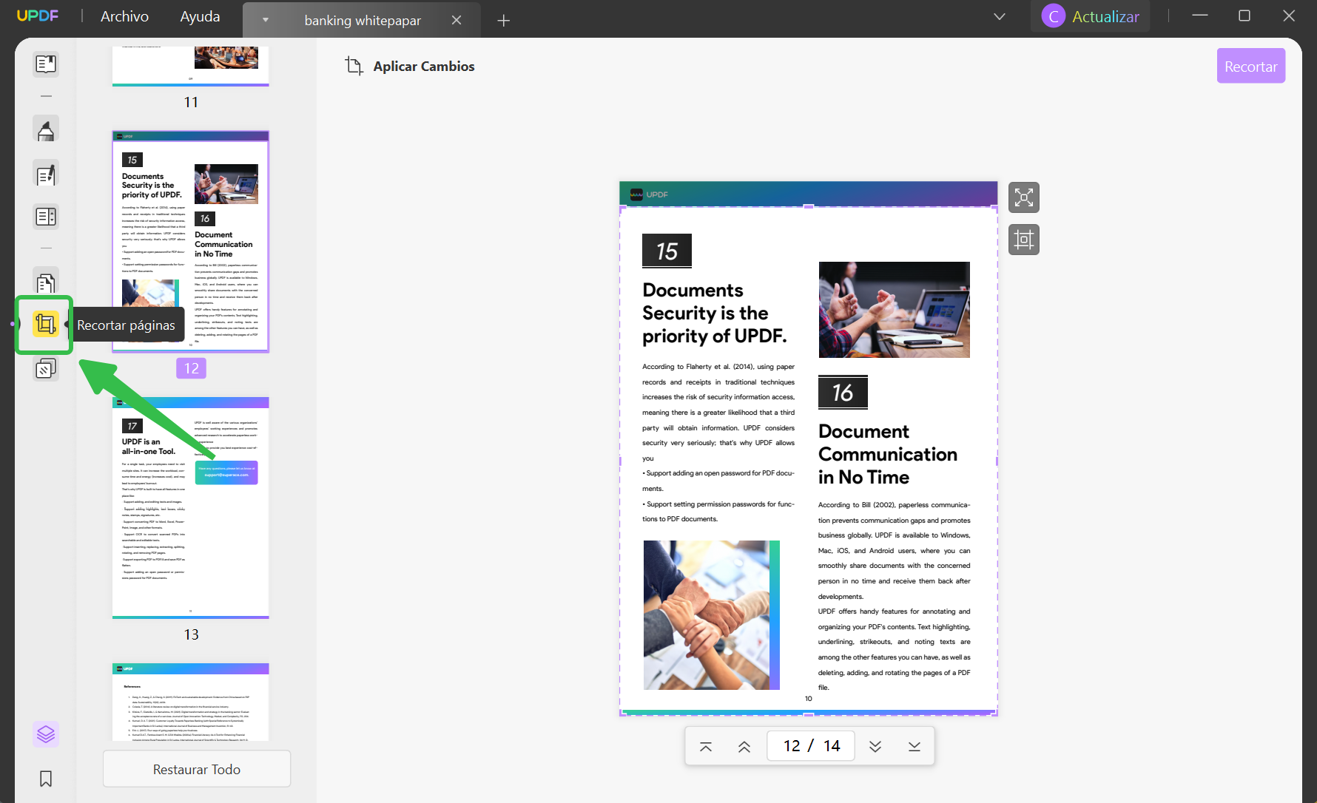Click the Recortar button
This screenshot has height=803, width=1317.
[1250, 65]
